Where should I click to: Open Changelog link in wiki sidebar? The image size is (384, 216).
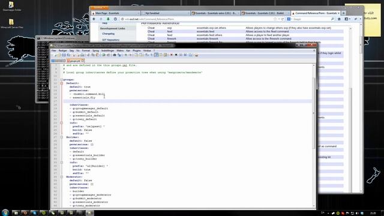(108, 34)
